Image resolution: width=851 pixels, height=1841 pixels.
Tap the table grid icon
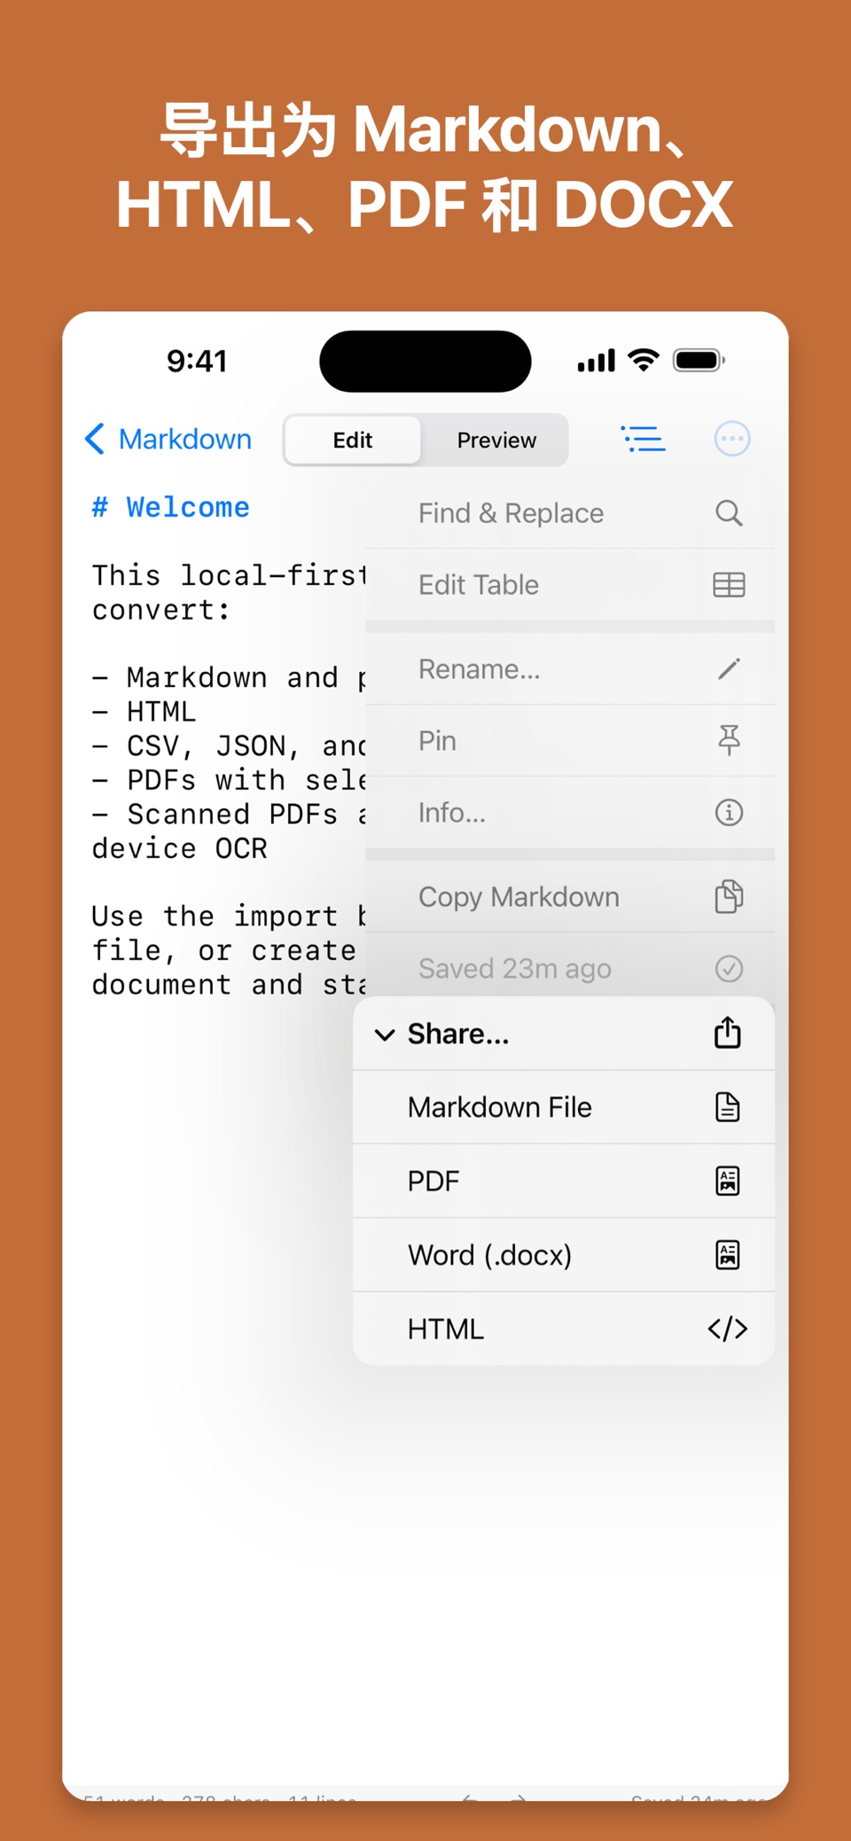tap(729, 585)
